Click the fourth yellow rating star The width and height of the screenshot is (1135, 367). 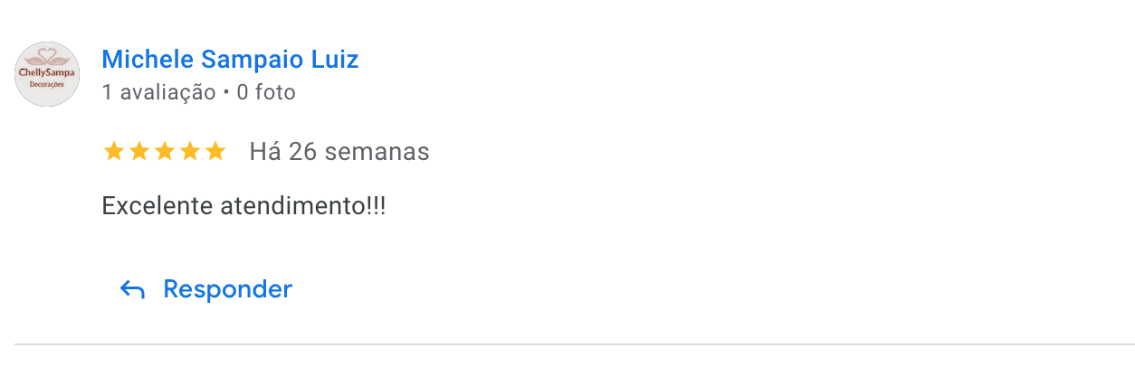click(190, 151)
